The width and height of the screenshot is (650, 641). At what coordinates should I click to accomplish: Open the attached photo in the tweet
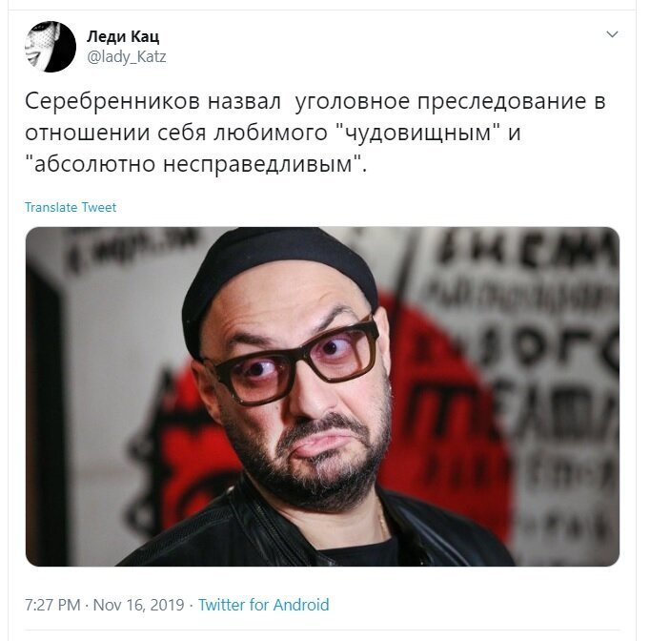(x=322, y=397)
